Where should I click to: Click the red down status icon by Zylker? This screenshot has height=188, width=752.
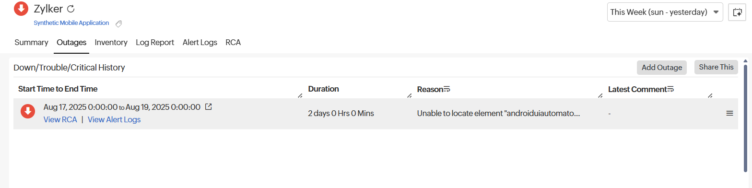[x=21, y=9]
